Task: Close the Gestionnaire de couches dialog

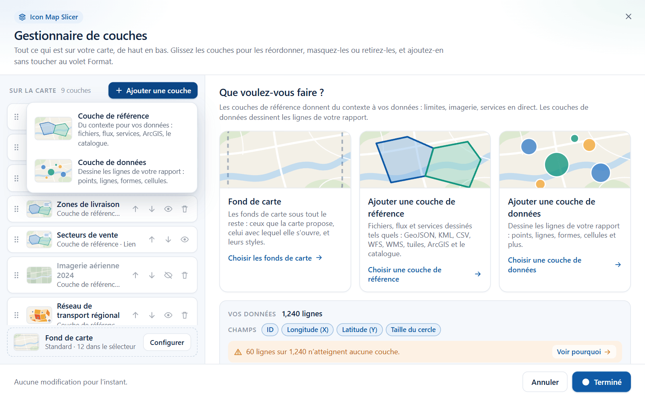Action: [628, 17]
